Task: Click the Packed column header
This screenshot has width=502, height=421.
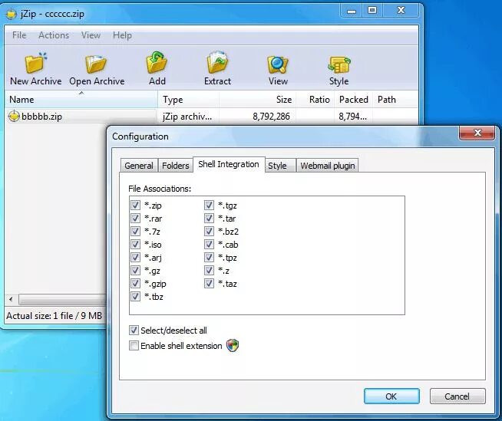Action: 354,100
